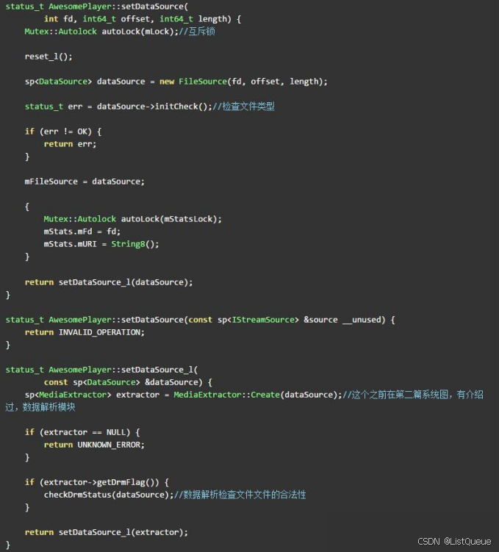The image size is (499, 552).
Task: Click 'mFileSource = dataSource;' line
Action: click(x=85, y=182)
